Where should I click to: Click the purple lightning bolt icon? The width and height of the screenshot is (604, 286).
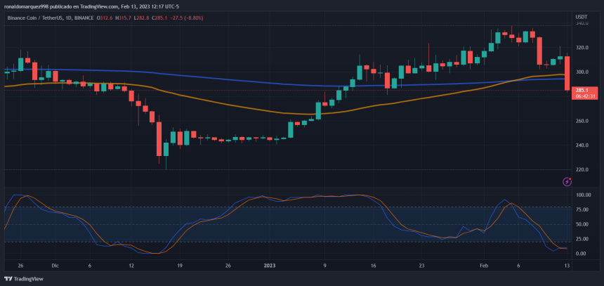click(567, 181)
